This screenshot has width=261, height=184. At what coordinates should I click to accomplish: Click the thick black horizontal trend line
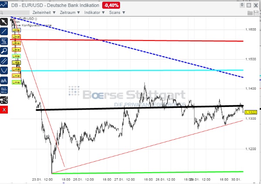[x=140, y=108]
